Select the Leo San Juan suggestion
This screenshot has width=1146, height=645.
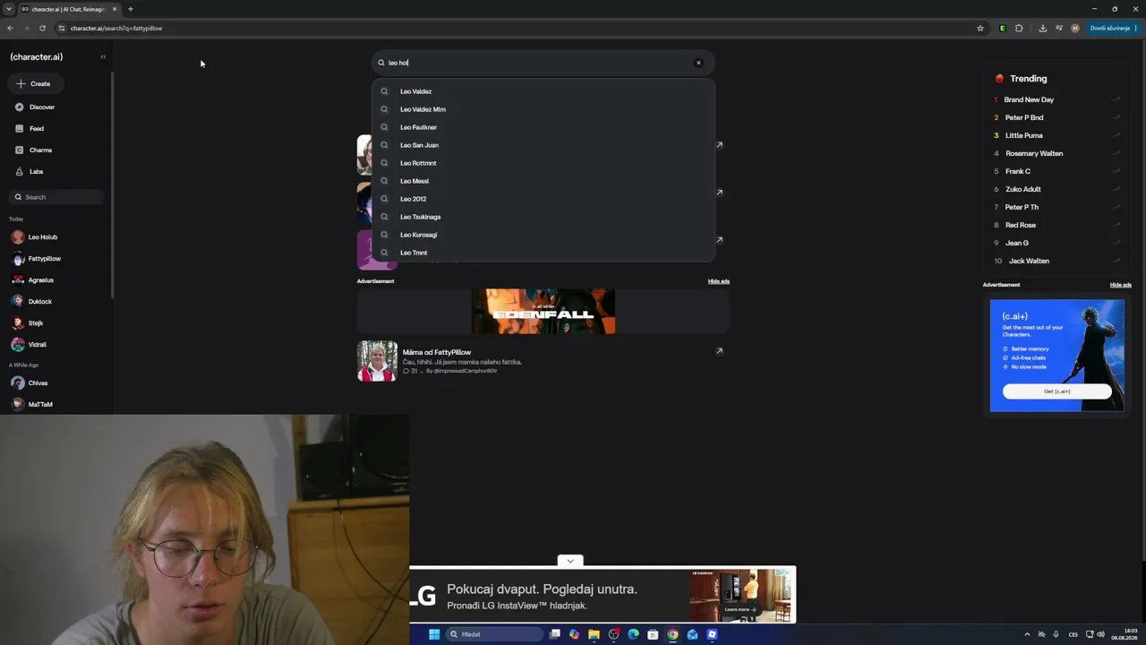pos(543,145)
